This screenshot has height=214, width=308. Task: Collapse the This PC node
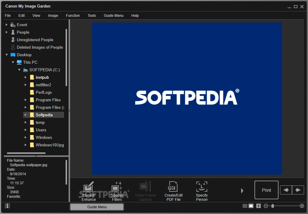pos(13,62)
